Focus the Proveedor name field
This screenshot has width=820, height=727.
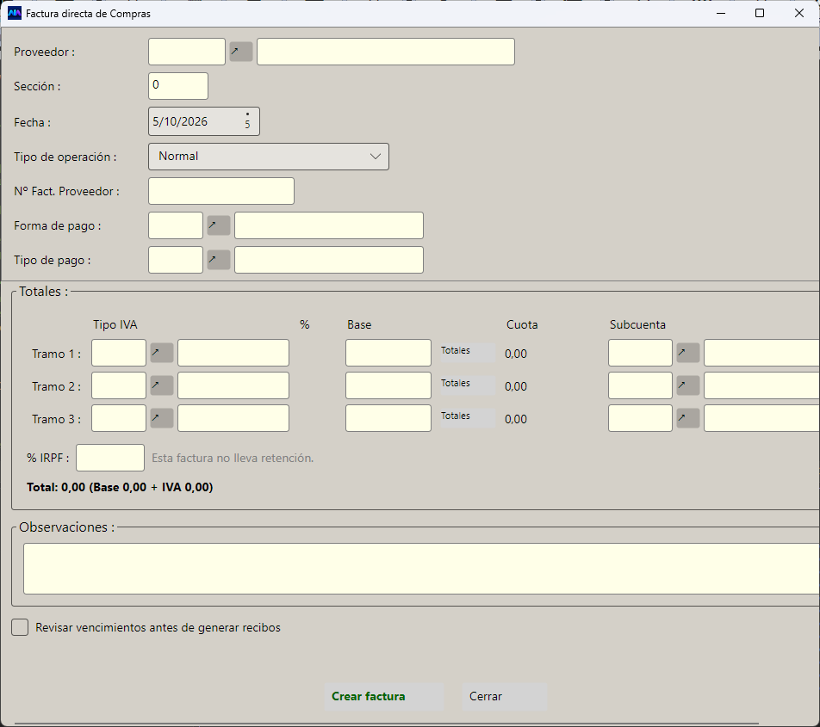(x=386, y=52)
